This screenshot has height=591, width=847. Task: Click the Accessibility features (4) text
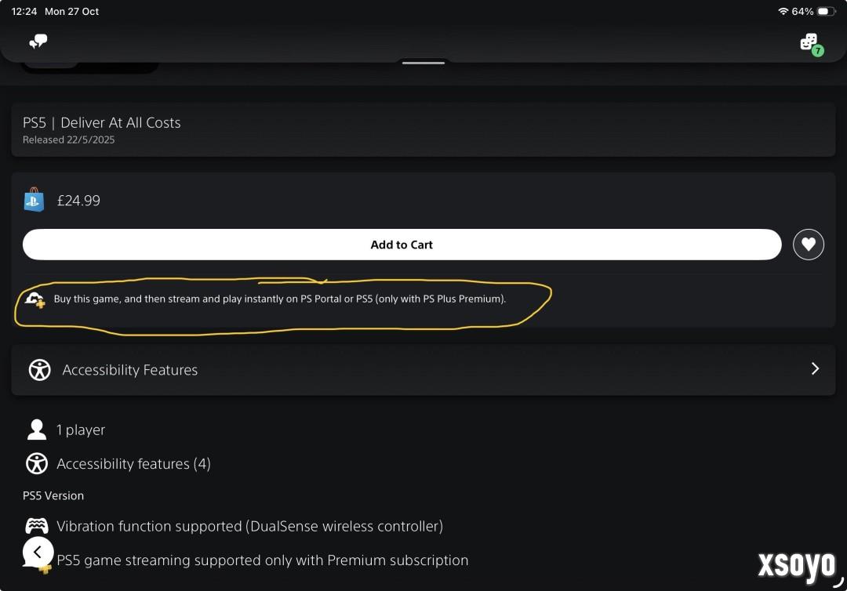(x=133, y=464)
